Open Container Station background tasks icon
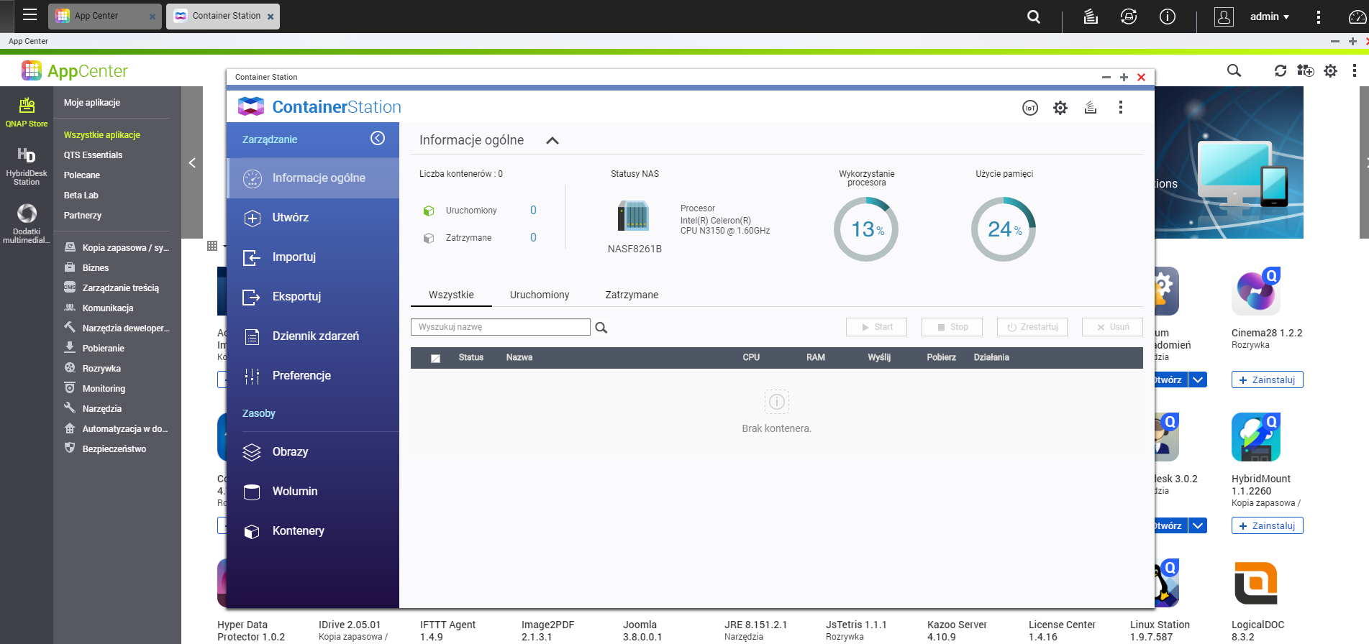Screen dimensions: 1369x644 click(x=1091, y=108)
